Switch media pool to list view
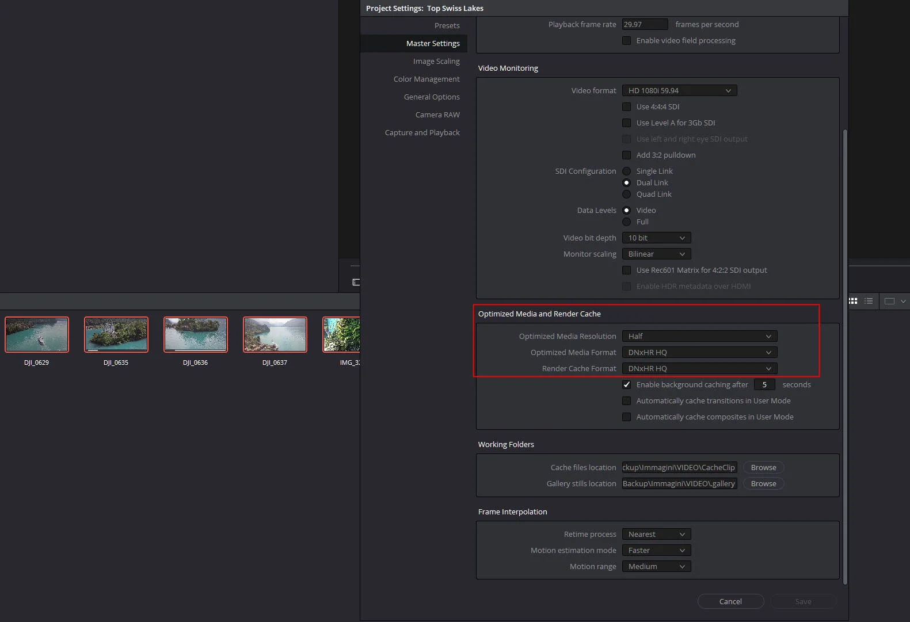This screenshot has width=910, height=622. click(869, 301)
